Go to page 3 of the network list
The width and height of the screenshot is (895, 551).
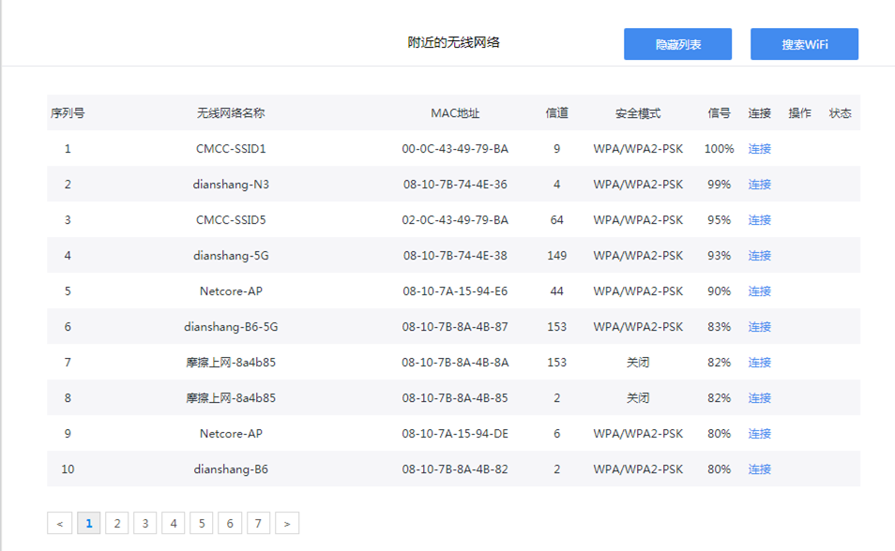[144, 522]
